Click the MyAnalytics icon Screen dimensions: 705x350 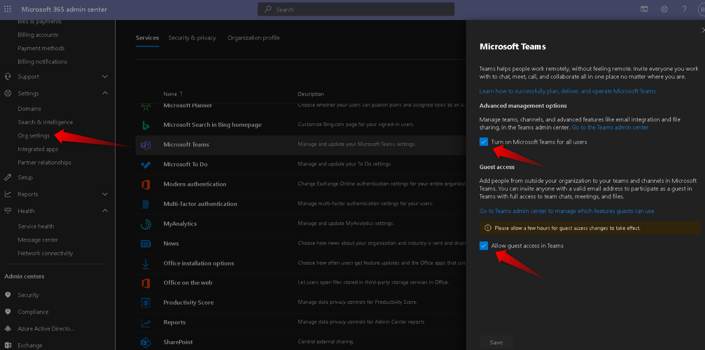coord(145,224)
